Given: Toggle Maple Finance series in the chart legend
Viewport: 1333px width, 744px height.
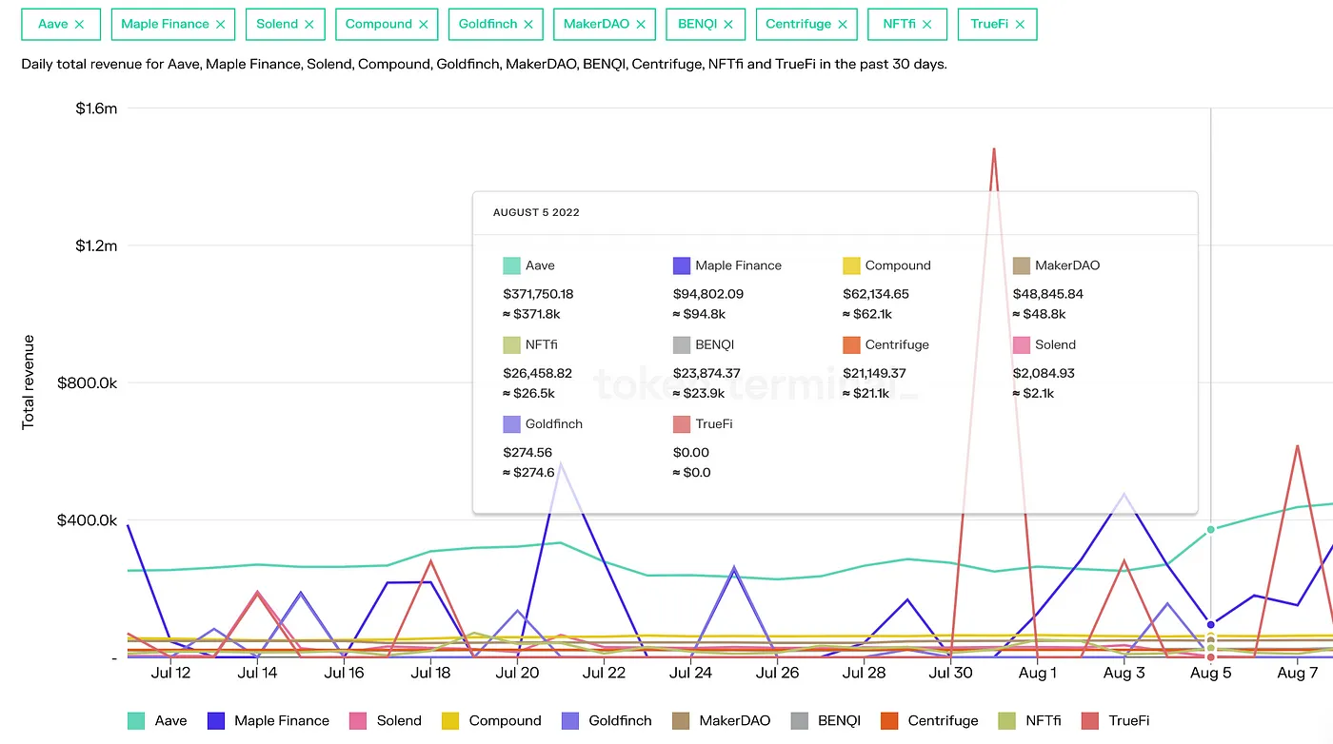Looking at the screenshot, I should 268,721.
